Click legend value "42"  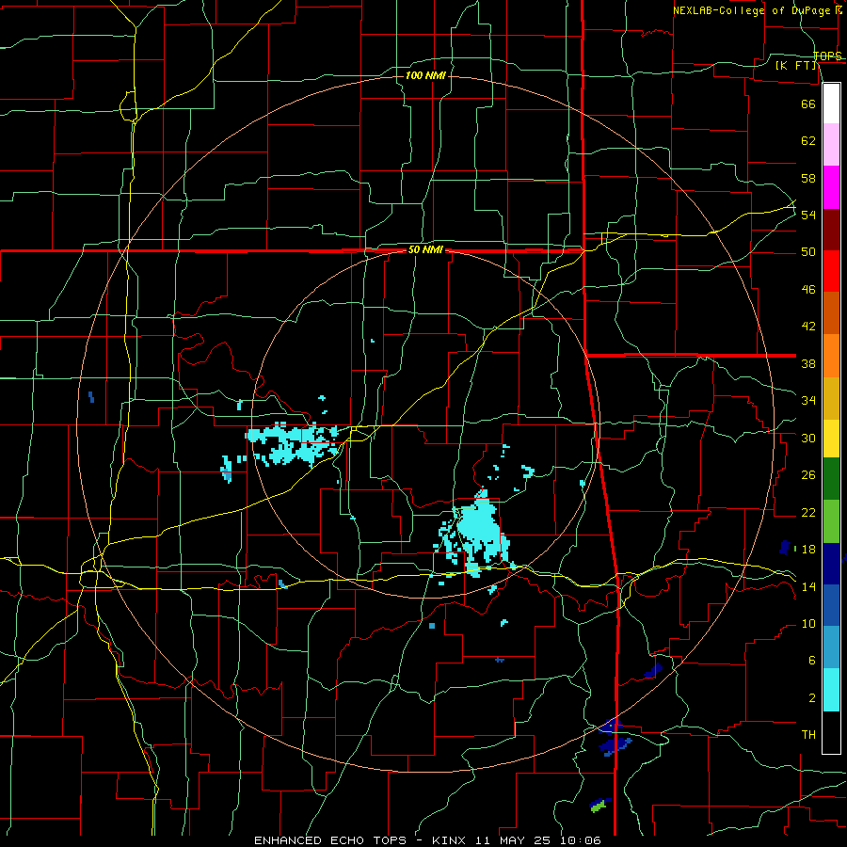click(x=808, y=327)
